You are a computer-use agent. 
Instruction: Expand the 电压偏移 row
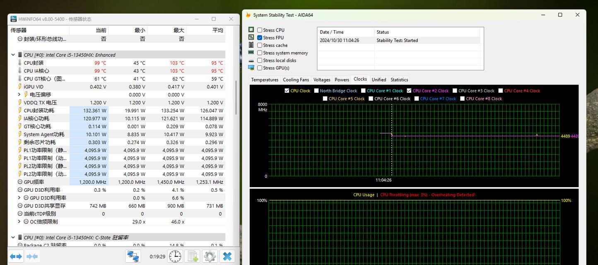(x=19, y=94)
